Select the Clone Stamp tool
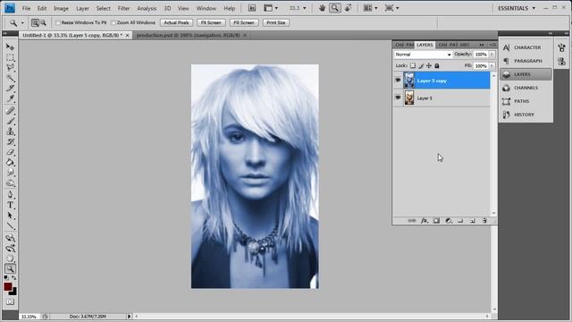Viewport: 572px width, 322px height. point(10,131)
